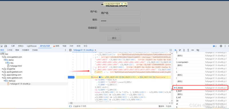The image size is (229, 109).
Task: Open the DevTools three-dot customize menu
Action: click(225, 46)
